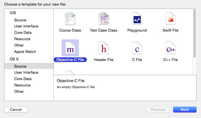This screenshot has width=201, height=118.
Task: Choose Core Data under iOS
Action: pos(23,33)
